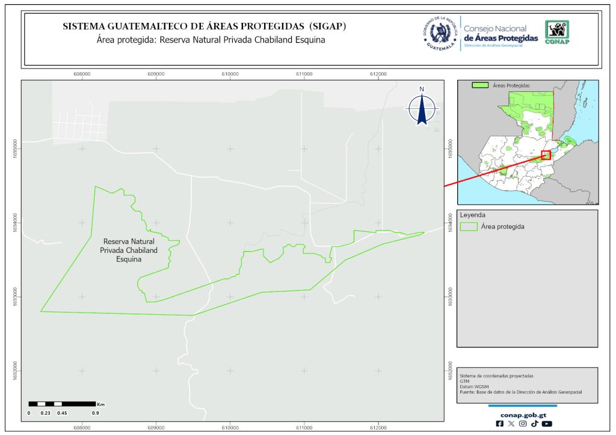Open the X social media icon
Screen dimensions: 616x435
tap(511, 424)
